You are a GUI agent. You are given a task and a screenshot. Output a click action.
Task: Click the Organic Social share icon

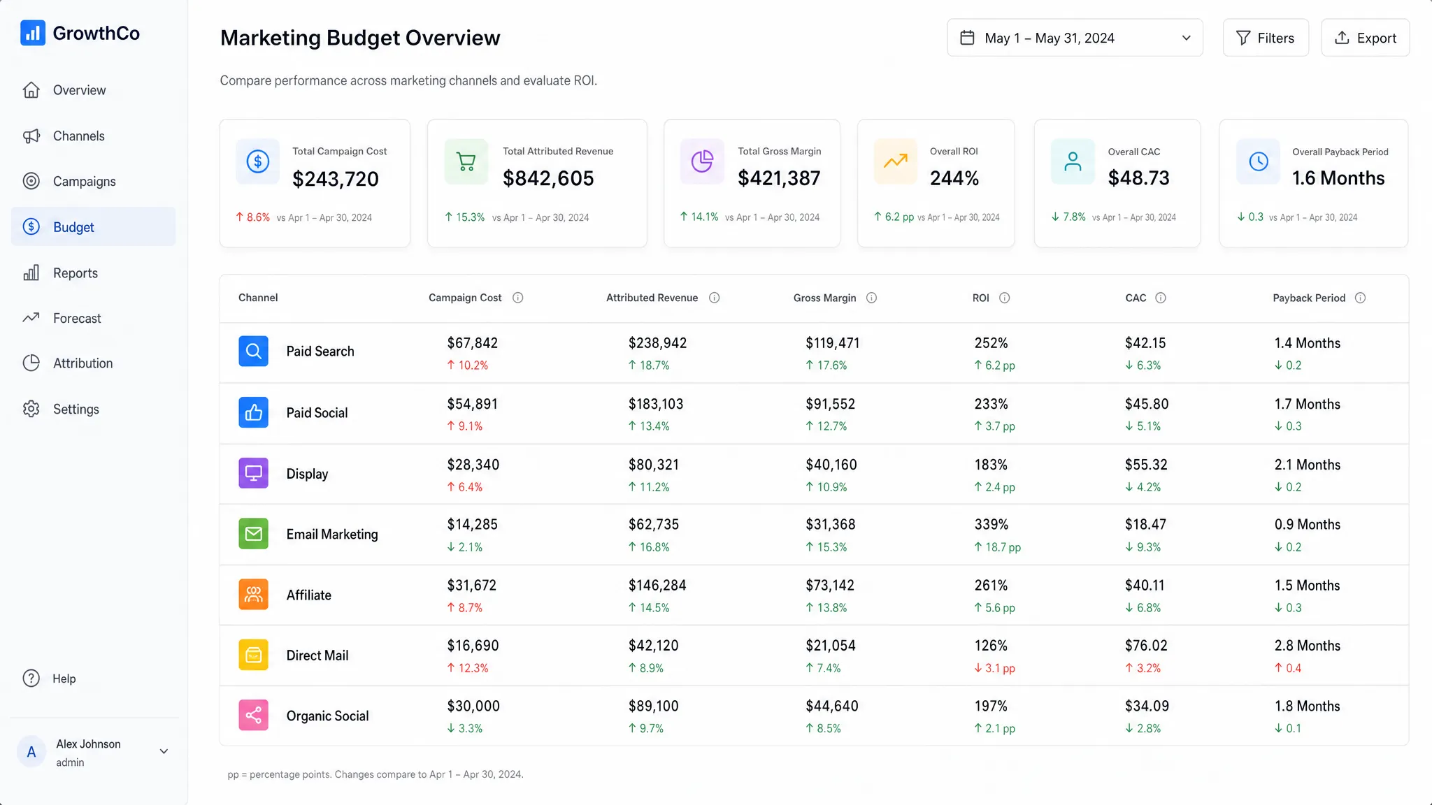point(253,715)
